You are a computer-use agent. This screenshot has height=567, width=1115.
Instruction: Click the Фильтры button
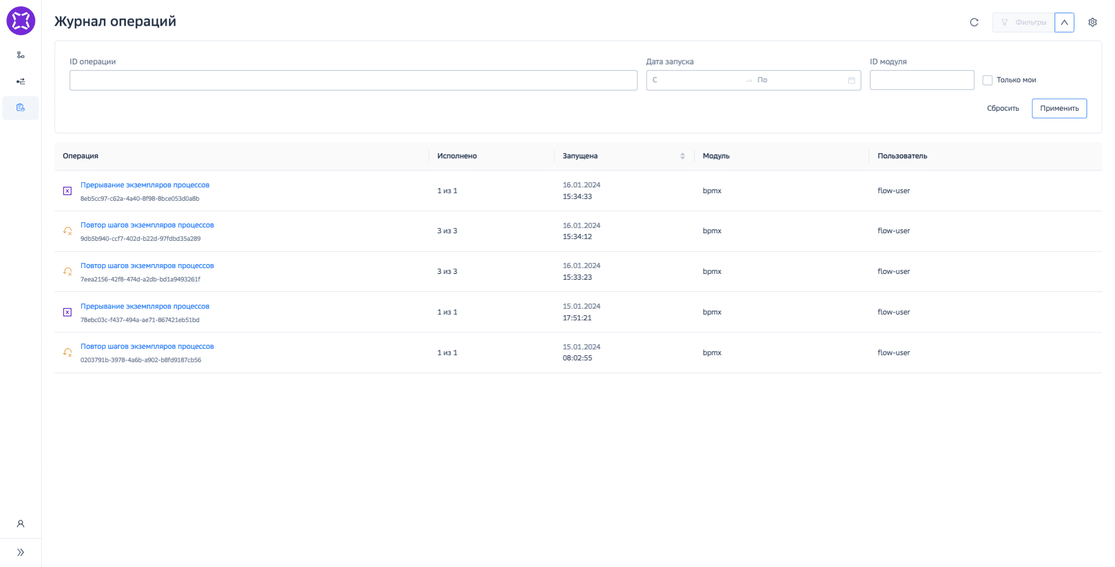coord(1024,23)
